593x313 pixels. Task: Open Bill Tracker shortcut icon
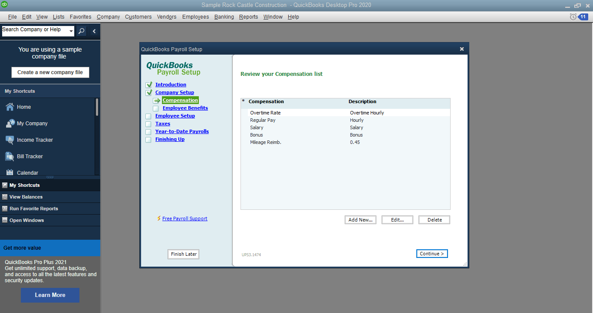coord(10,156)
